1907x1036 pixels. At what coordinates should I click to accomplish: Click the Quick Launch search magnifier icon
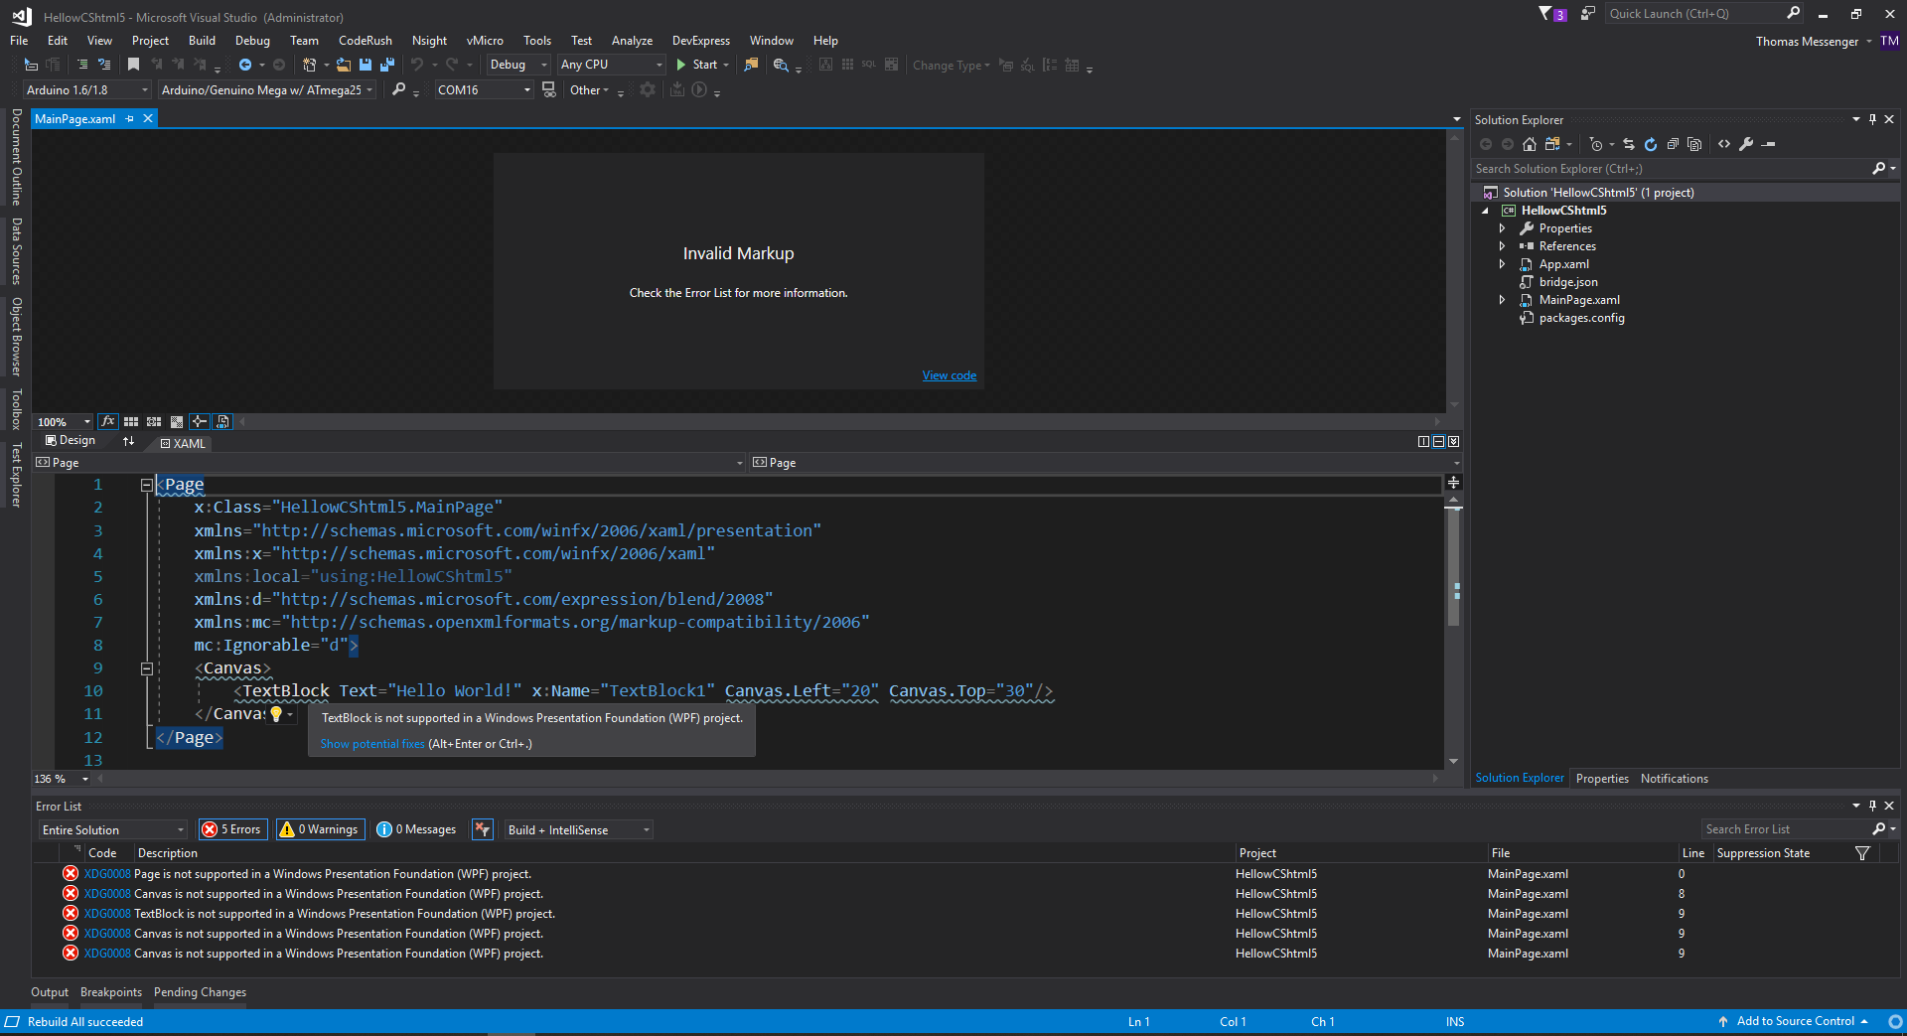(x=1793, y=13)
